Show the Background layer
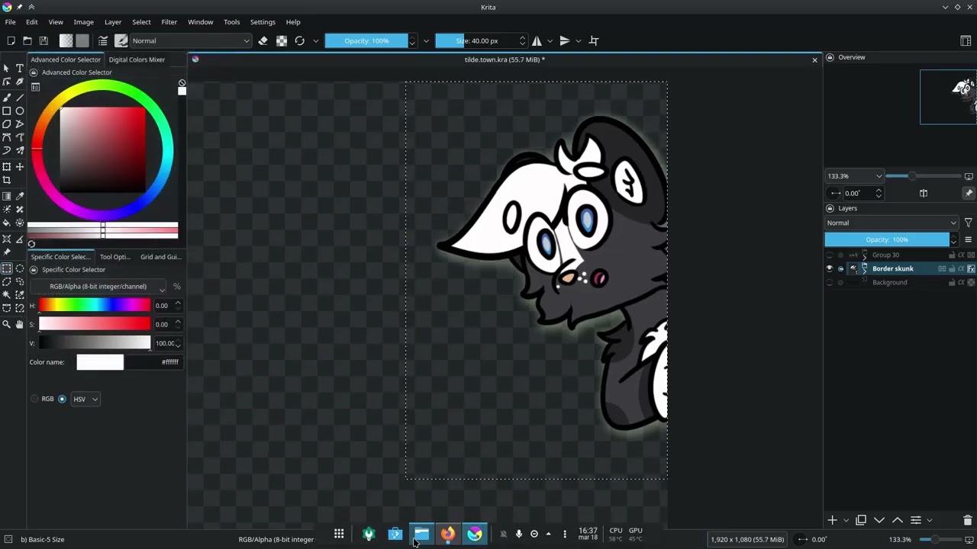 (x=830, y=282)
